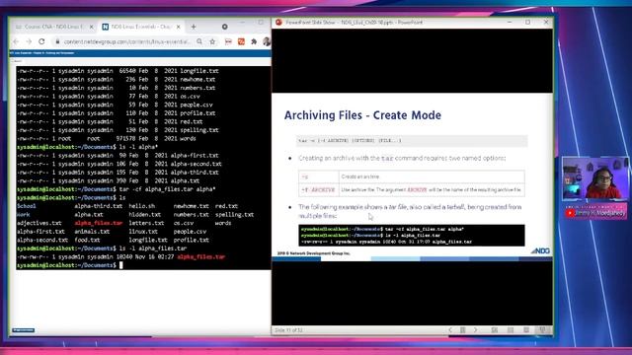
Task: Close the NDG Linux Essentials browser tab
Action: pos(179,27)
